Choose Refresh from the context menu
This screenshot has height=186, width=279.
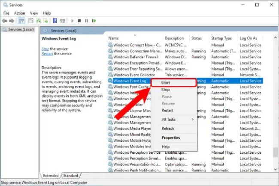[x=174, y=128]
